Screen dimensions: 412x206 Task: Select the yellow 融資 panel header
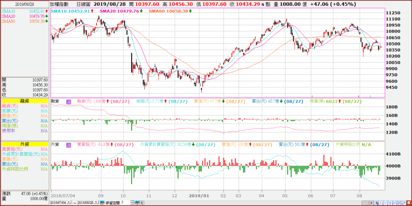(x=25, y=101)
